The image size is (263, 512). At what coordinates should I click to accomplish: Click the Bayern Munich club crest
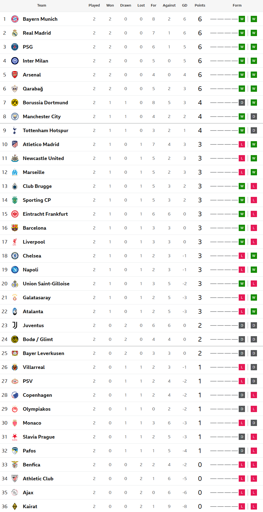click(15, 19)
